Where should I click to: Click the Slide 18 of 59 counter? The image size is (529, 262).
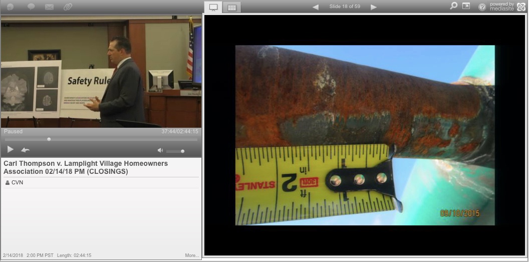click(x=345, y=7)
